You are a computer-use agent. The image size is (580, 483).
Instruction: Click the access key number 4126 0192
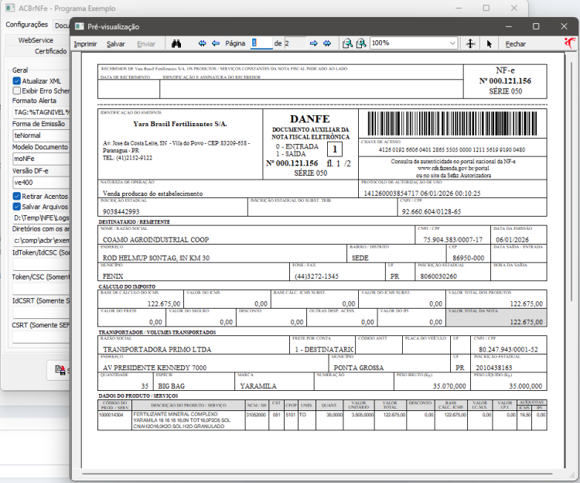coord(452,149)
